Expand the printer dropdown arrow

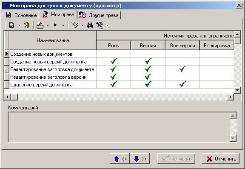coord(48,25)
